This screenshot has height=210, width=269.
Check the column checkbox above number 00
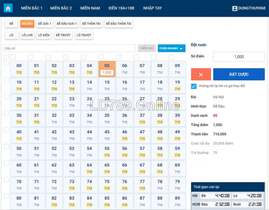pyautogui.click(x=13, y=57)
